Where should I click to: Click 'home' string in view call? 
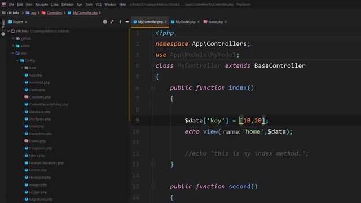253,131
